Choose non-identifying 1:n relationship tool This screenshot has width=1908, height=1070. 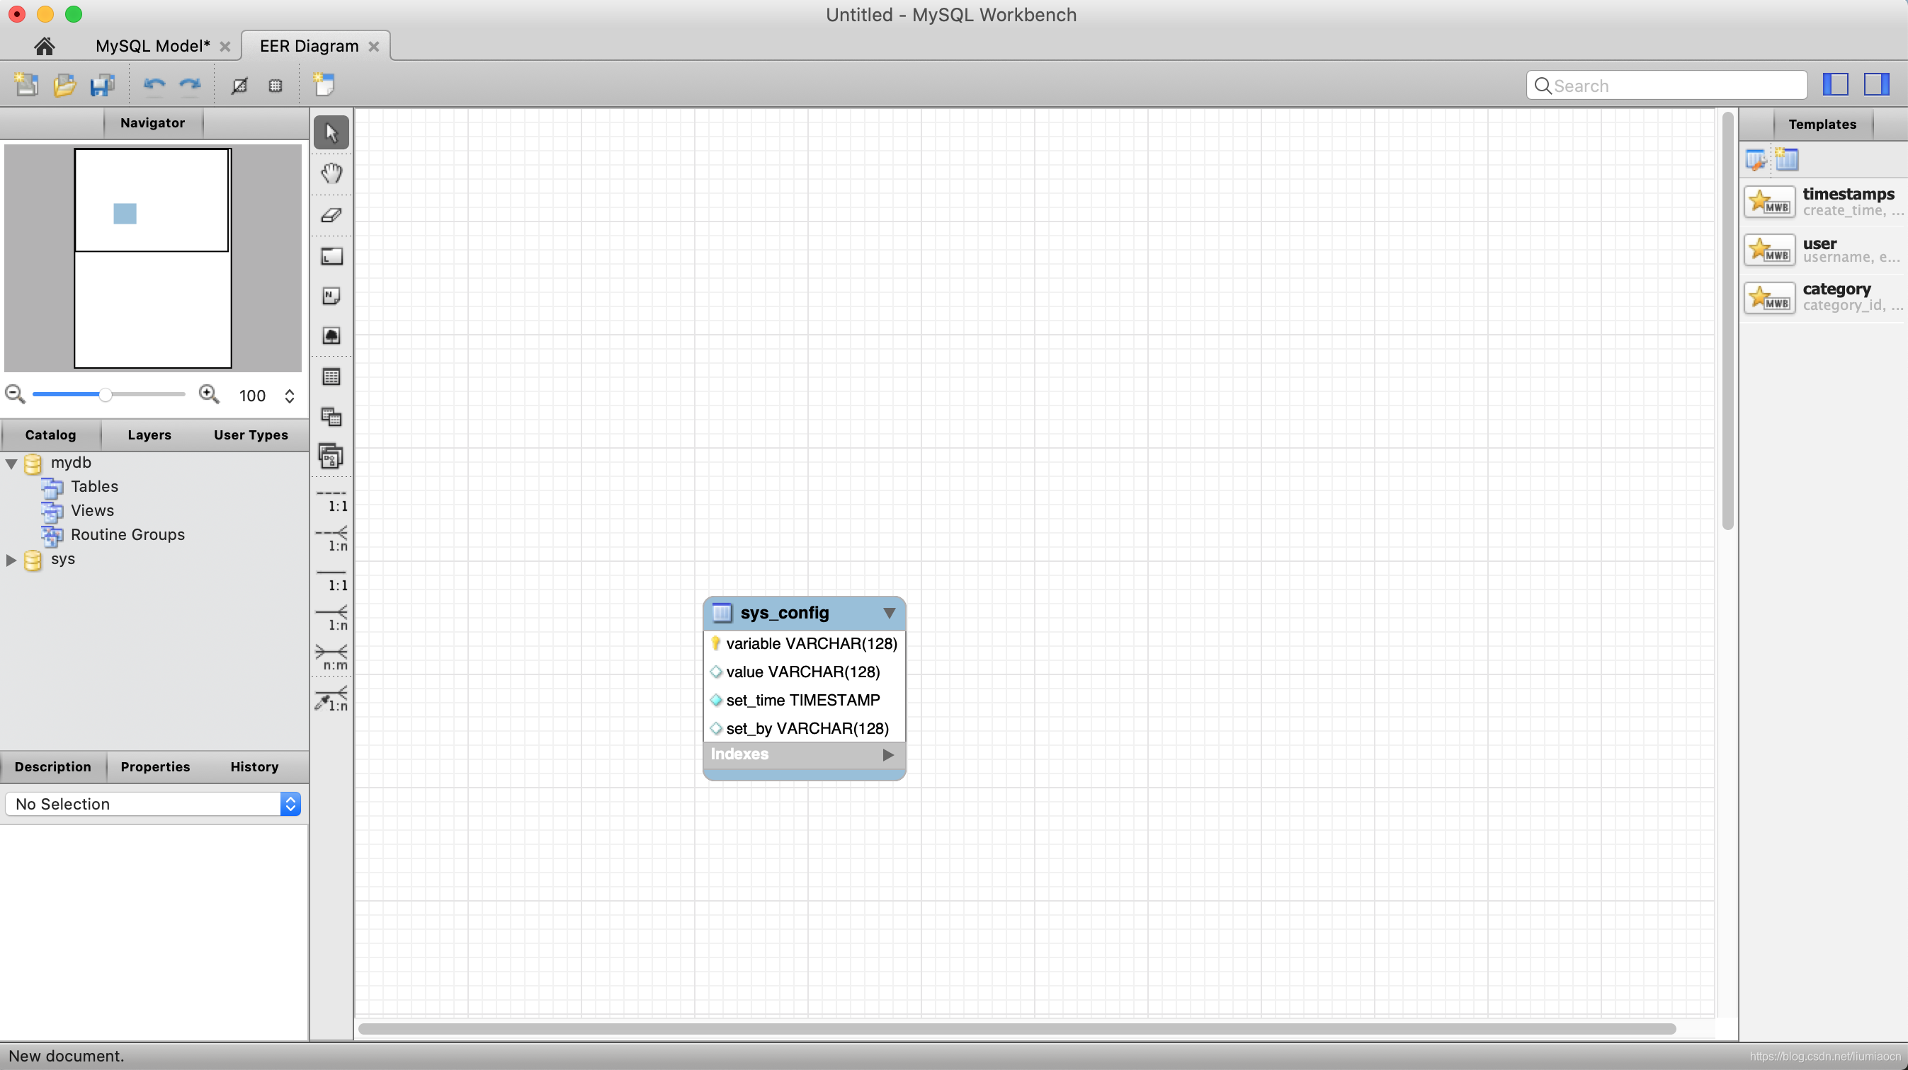click(x=332, y=539)
